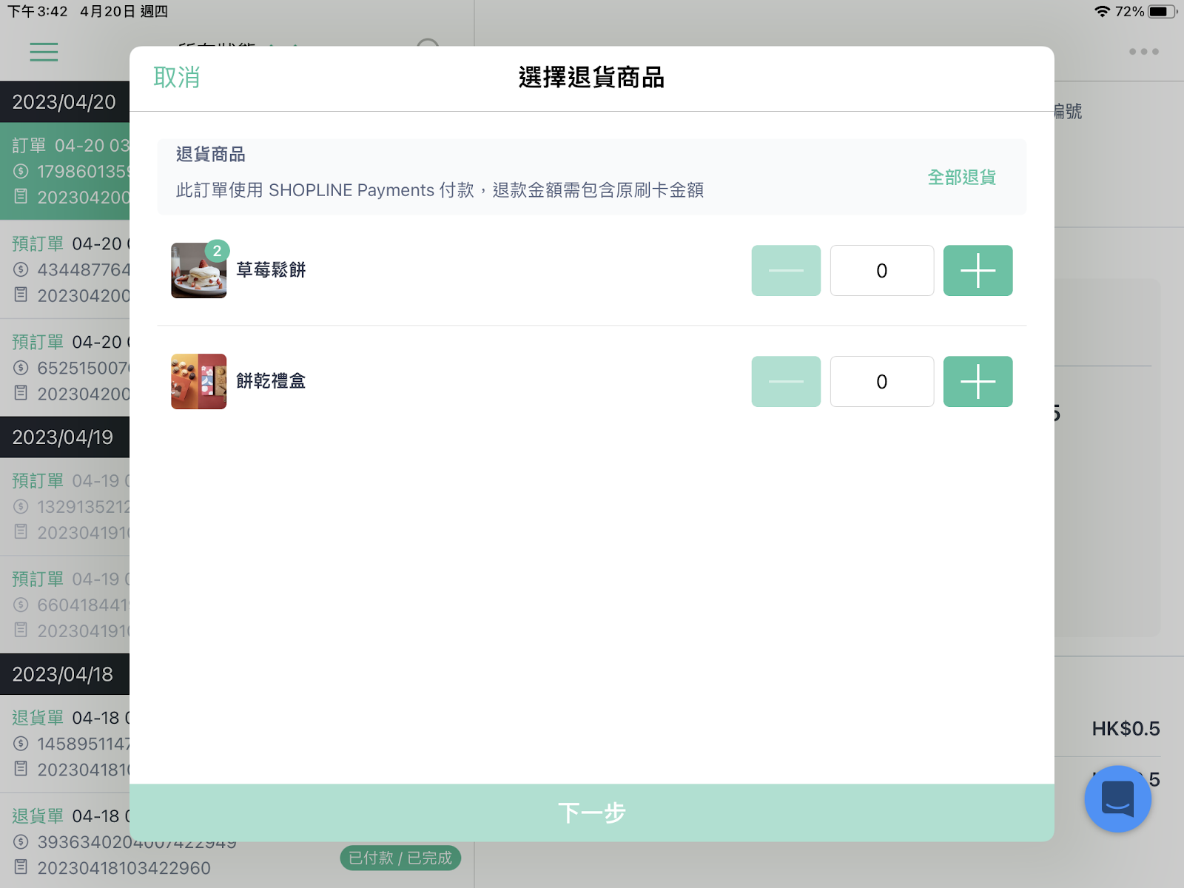Decrease 餅乾禮盒 return quantity with minus
The width and height of the screenshot is (1184, 888).
(786, 382)
